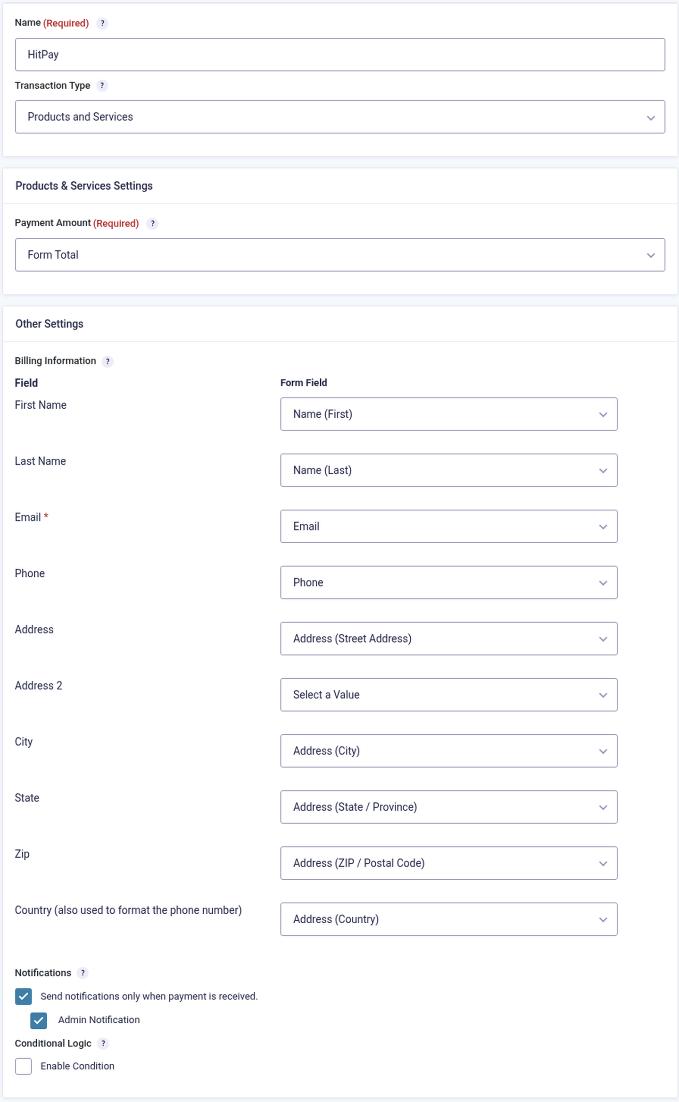The image size is (679, 1102).
Task: Show the Conditional Logic help tooltip
Action: click(x=103, y=1043)
